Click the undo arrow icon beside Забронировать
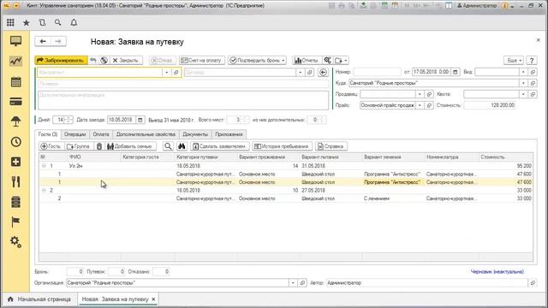Viewport: 548px width, 308px height. (92, 61)
